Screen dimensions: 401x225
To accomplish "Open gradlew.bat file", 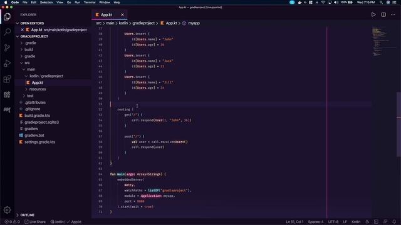I will pos(34,136).
